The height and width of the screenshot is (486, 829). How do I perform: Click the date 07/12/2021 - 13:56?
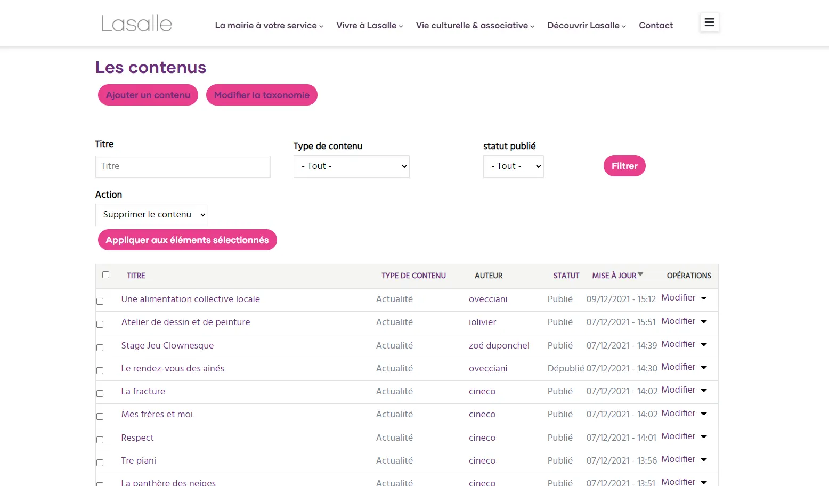click(622, 460)
